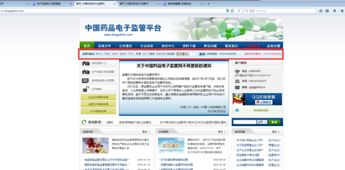Focus the code field containing 7800
Image resolution: width=345 pixels, height=170 pixels.
pyautogui.click(x=107, y=54)
